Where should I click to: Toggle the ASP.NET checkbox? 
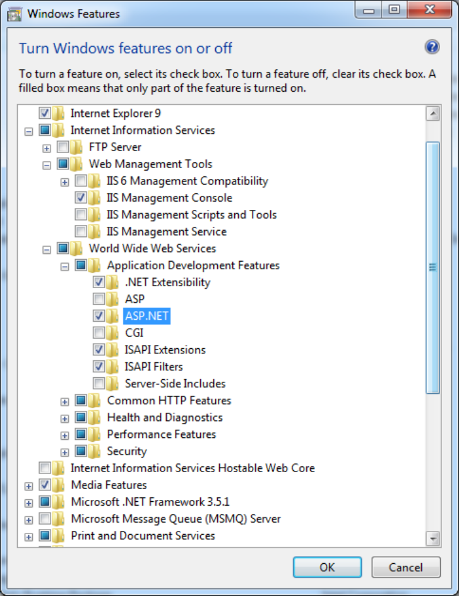click(99, 315)
